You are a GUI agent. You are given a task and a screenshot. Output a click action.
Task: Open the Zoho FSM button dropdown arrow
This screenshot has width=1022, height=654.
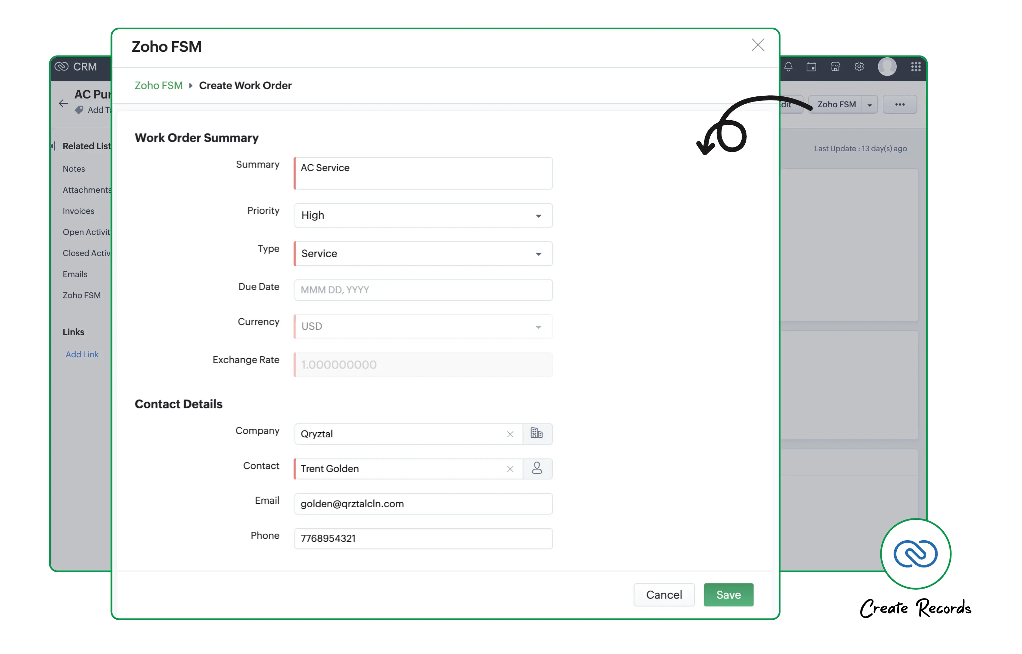[869, 105]
